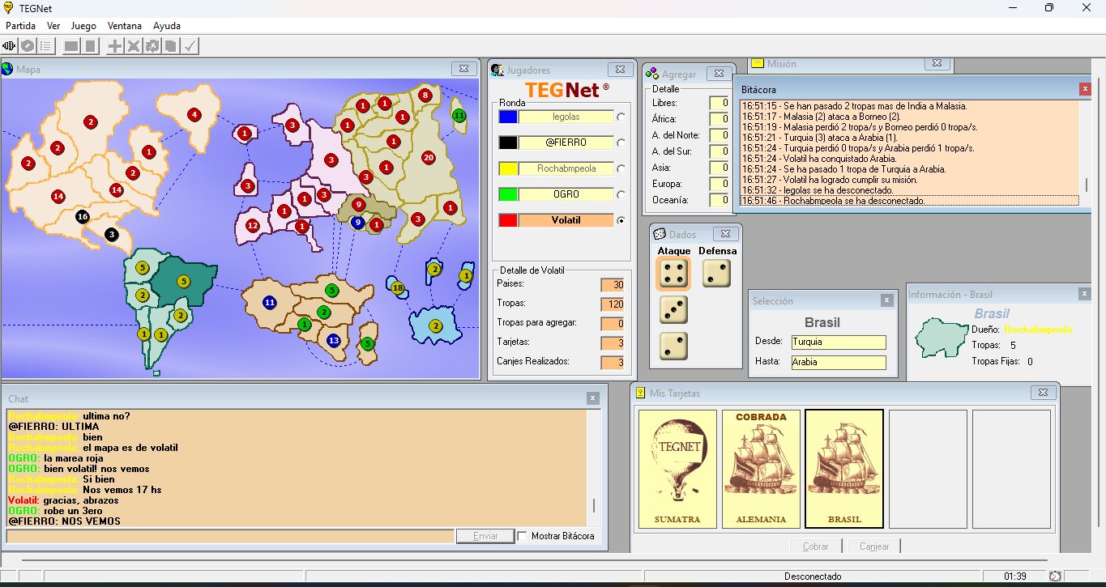
Task: Click the plus icon in the toolbar
Action: [x=115, y=46]
